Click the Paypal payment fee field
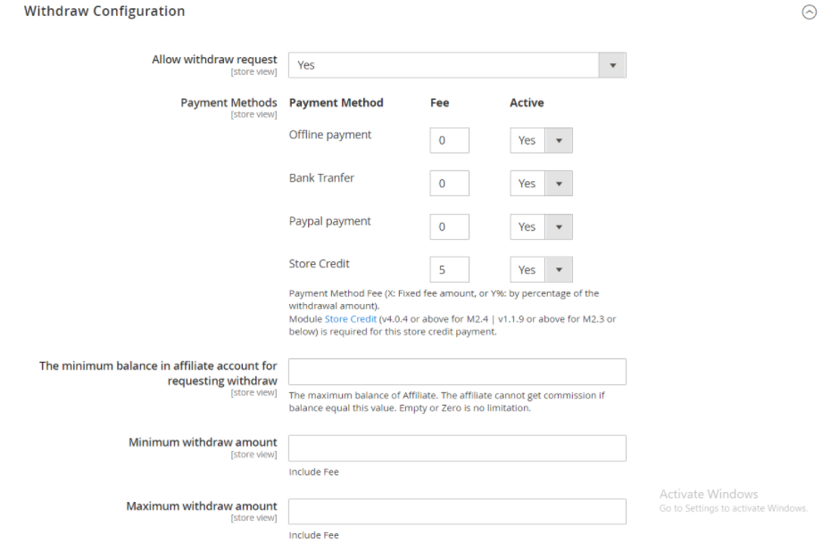Viewport: 822px width, 543px height. coord(449,227)
